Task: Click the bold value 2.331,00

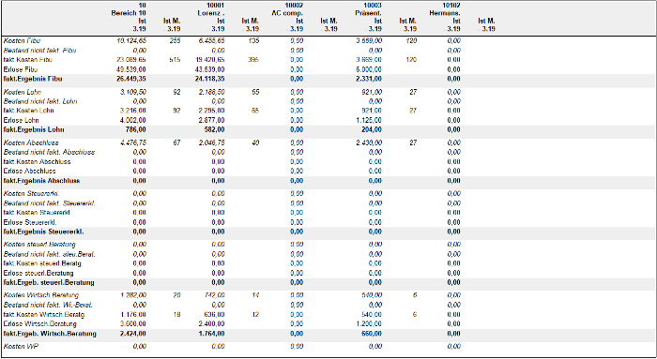Action: tap(369, 79)
